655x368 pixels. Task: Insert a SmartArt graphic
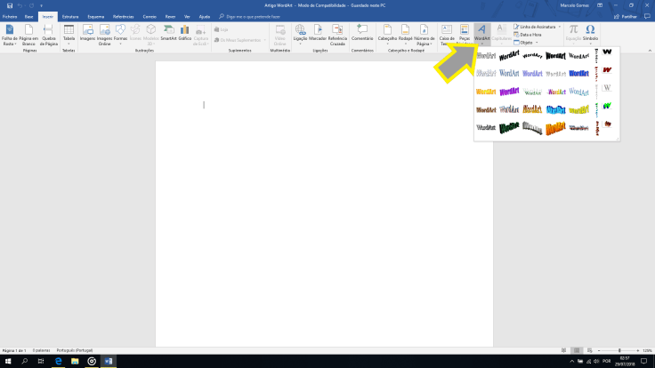point(168,34)
